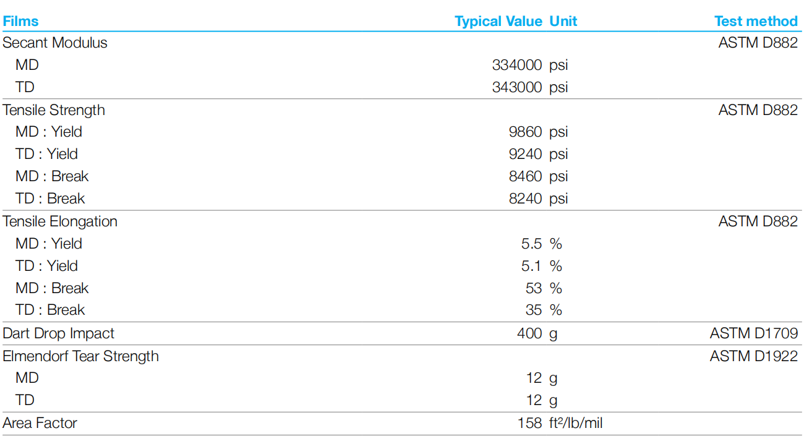
Task: Click the Typical Value column header
Action: pos(498,21)
